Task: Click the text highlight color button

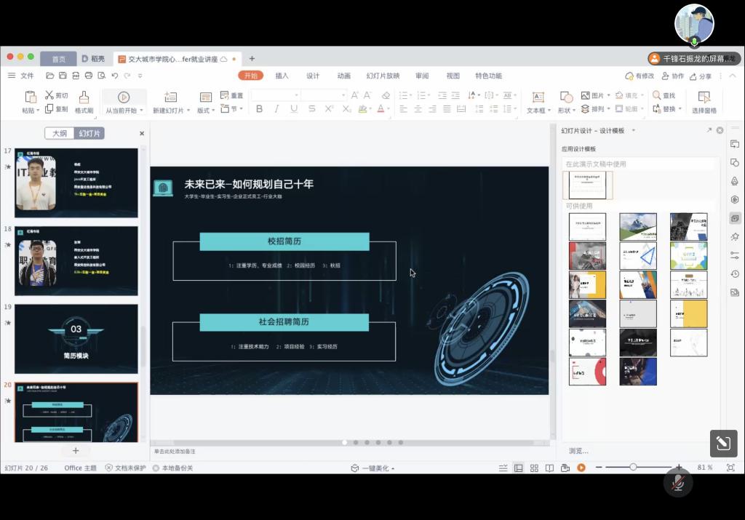Action: [362, 109]
